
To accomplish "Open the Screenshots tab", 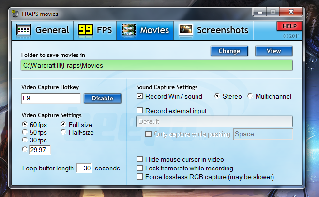I will click(x=213, y=30).
